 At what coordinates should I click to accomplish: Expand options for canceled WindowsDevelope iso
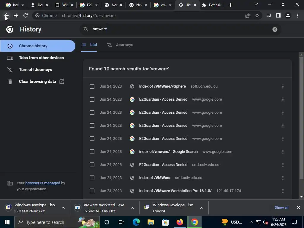202,208
